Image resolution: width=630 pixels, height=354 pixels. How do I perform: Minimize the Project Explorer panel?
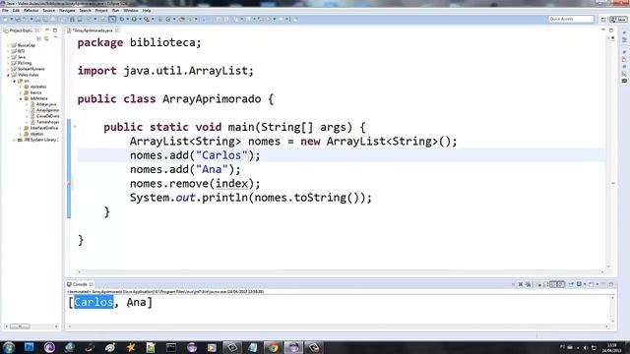[x=47, y=30]
